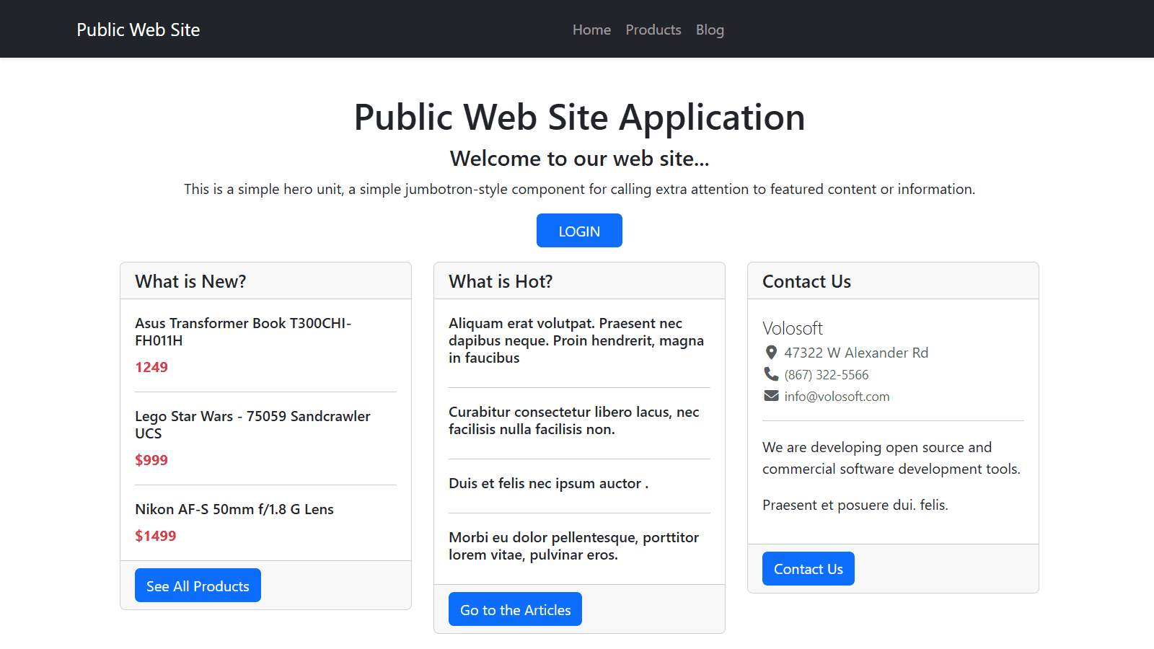Click the phone icon beside (867) 322-5566
1154x649 pixels.
click(771, 374)
